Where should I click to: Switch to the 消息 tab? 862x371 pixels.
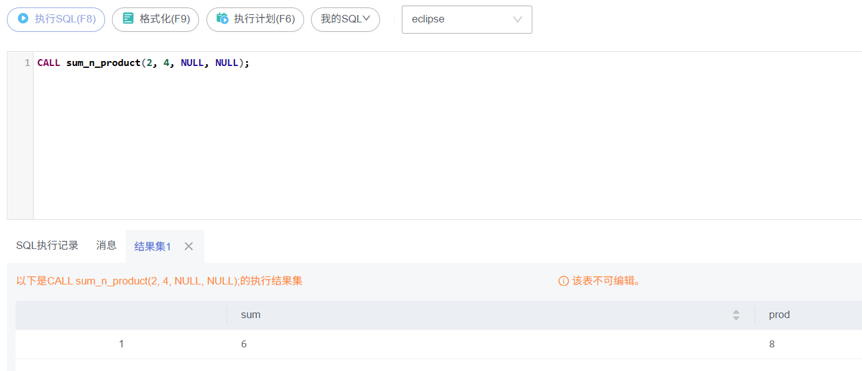coord(106,246)
